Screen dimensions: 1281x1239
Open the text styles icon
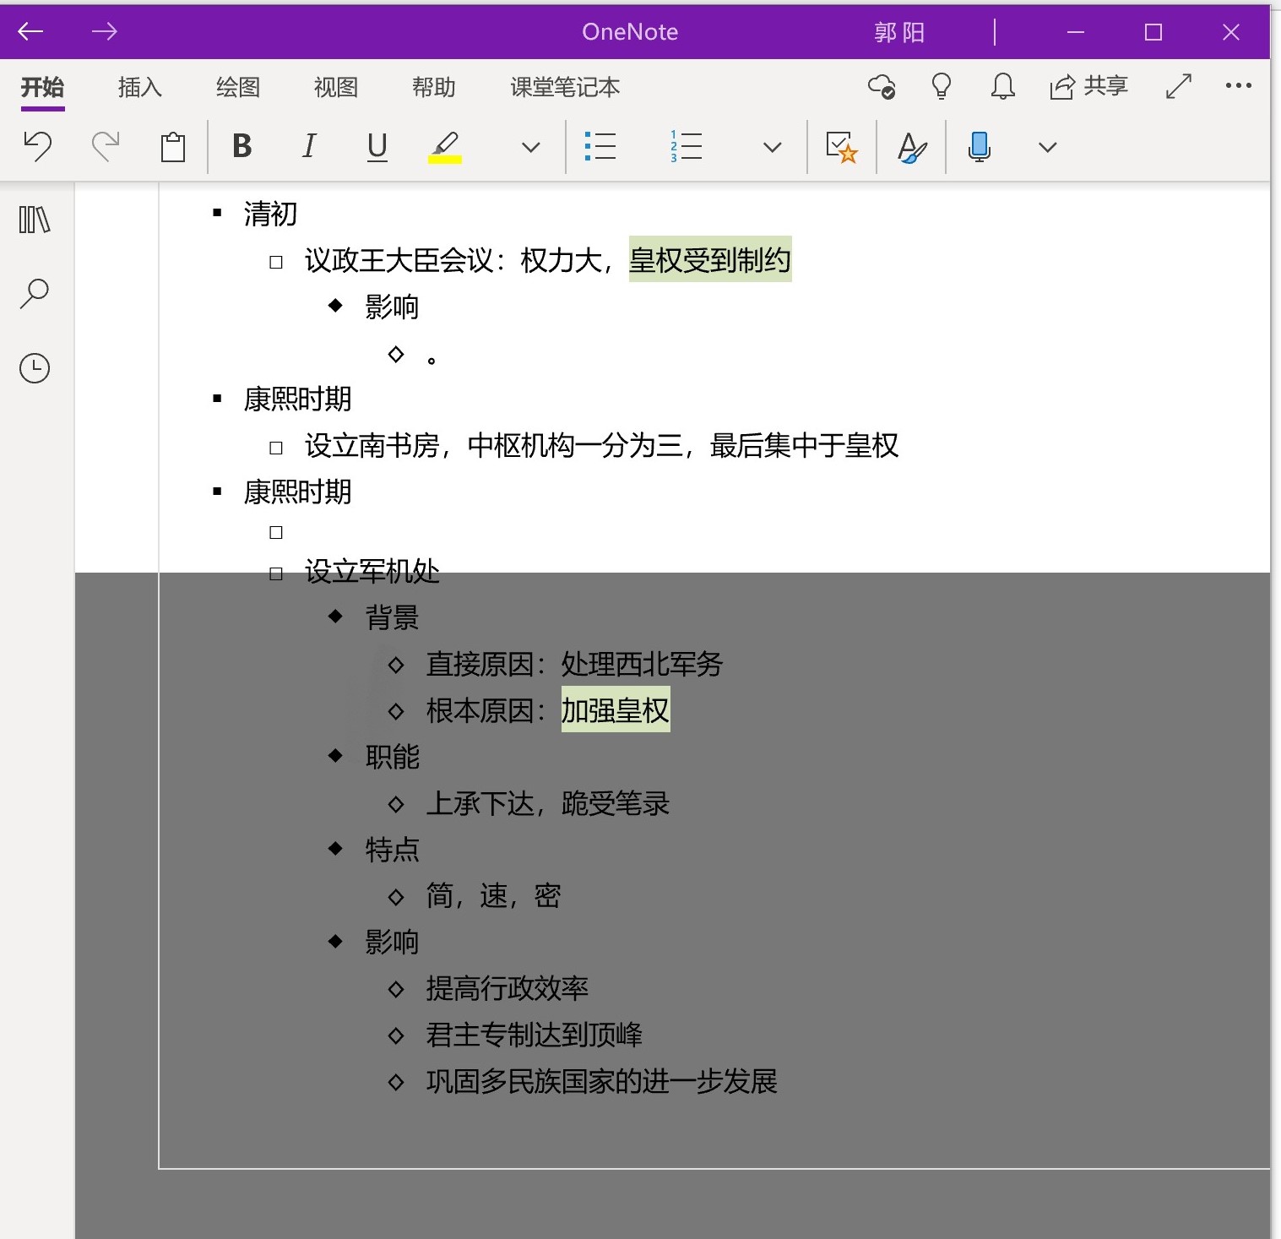pyautogui.click(x=911, y=147)
